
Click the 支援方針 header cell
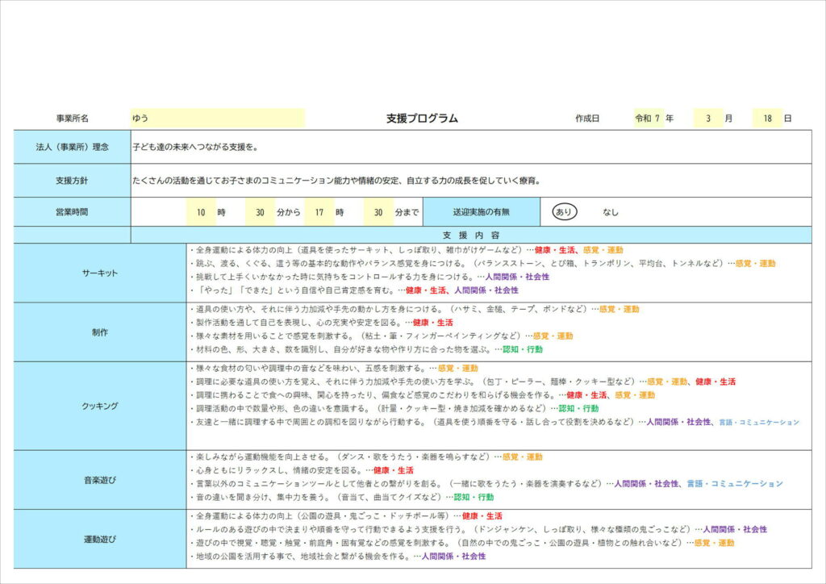(x=73, y=181)
